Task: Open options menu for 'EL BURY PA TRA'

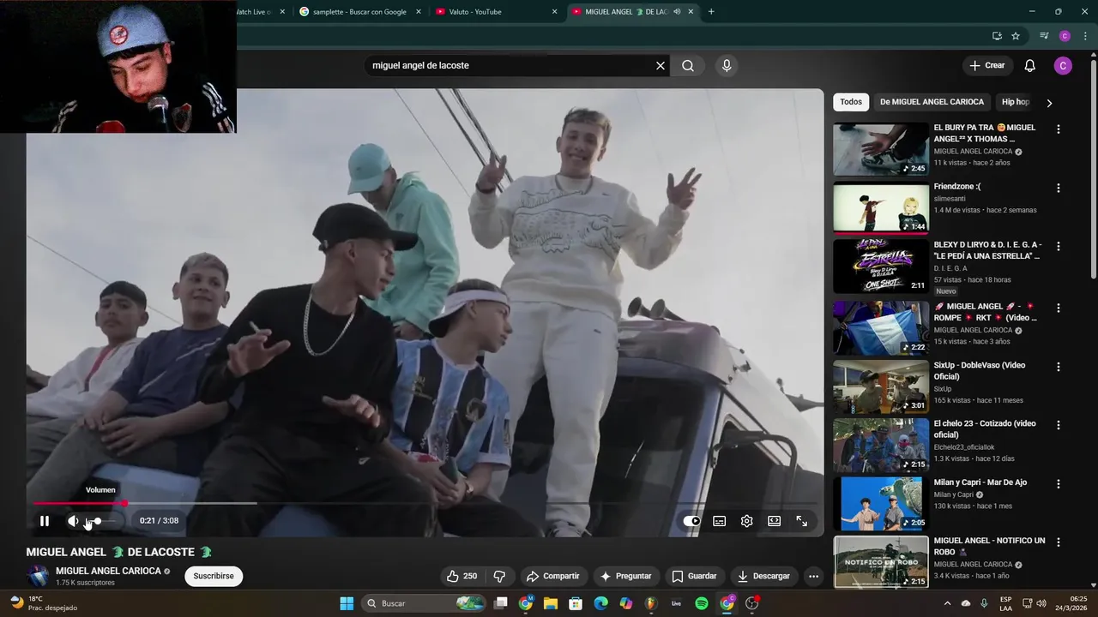Action: point(1058,129)
